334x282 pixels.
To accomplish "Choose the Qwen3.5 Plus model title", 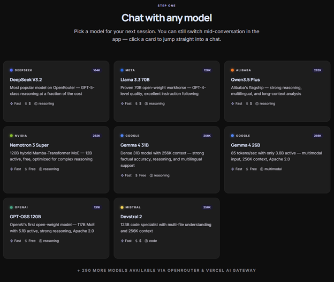I will [245, 79].
